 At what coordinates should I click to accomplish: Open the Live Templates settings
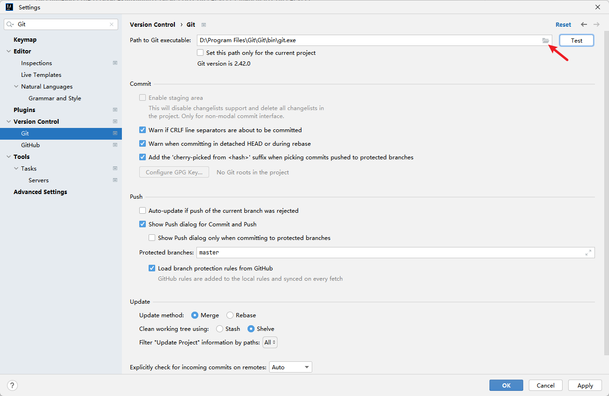click(x=41, y=75)
